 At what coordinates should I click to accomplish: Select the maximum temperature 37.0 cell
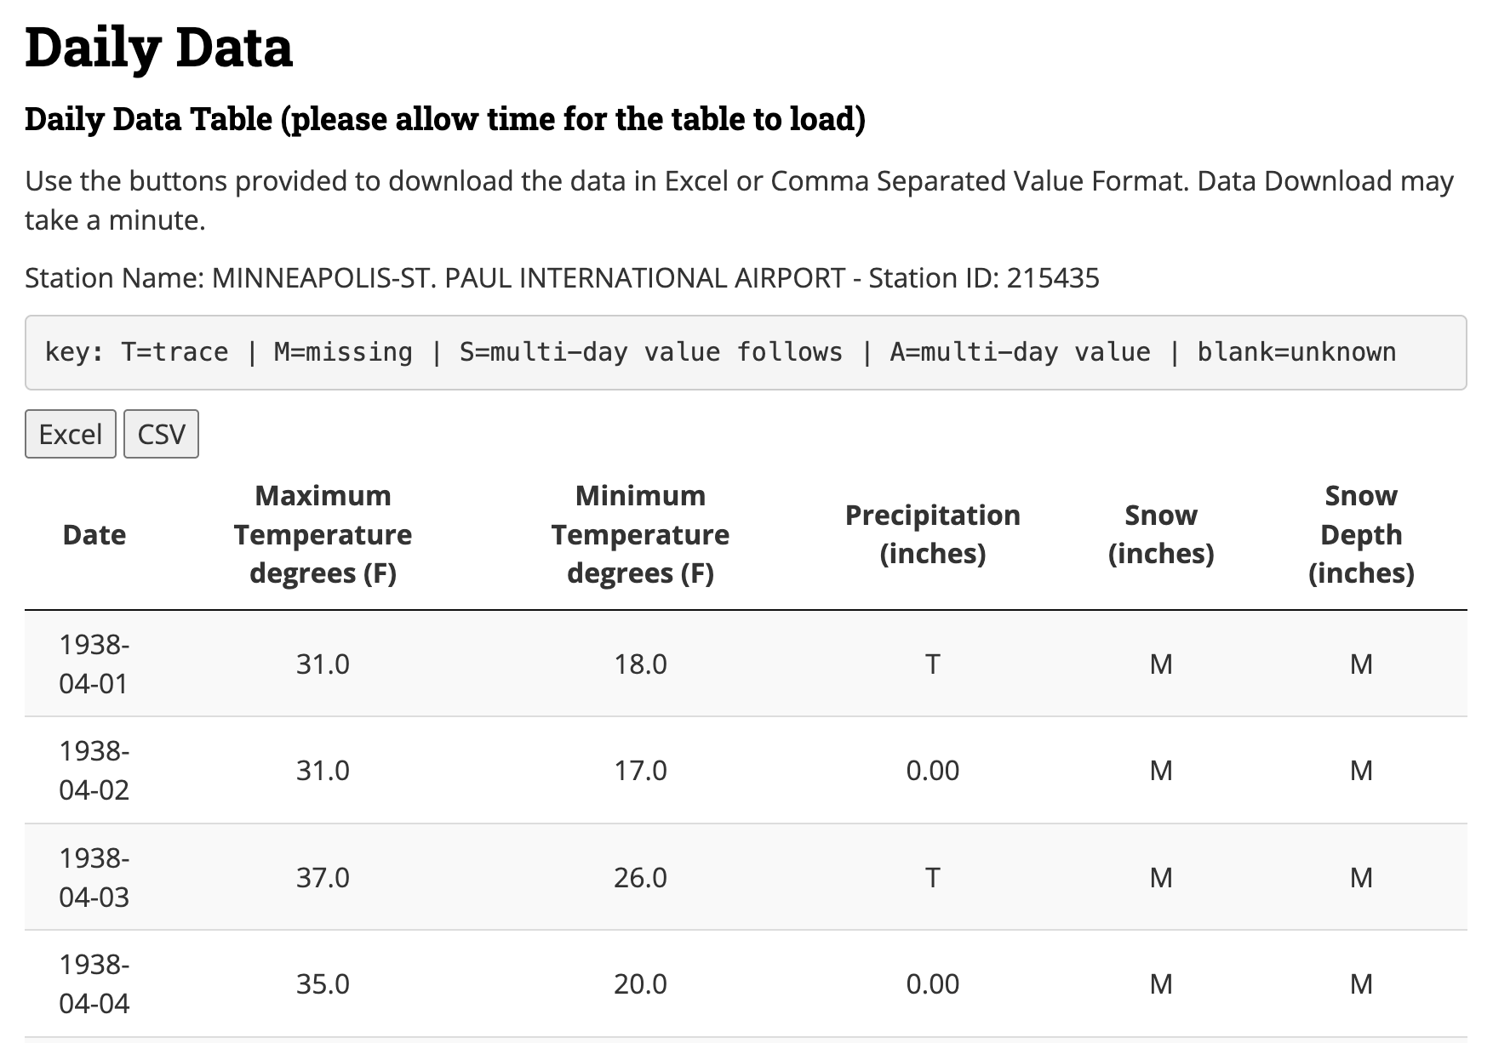click(321, 877)
